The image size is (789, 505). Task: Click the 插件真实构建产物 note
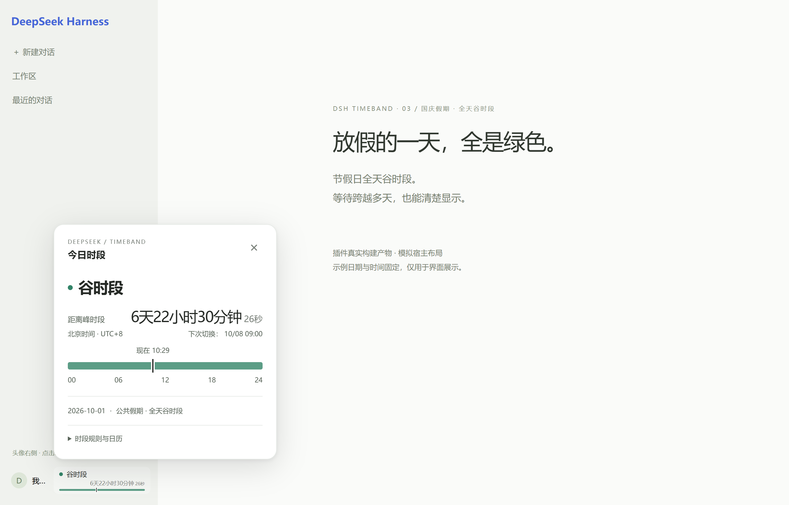pos(387,253)
